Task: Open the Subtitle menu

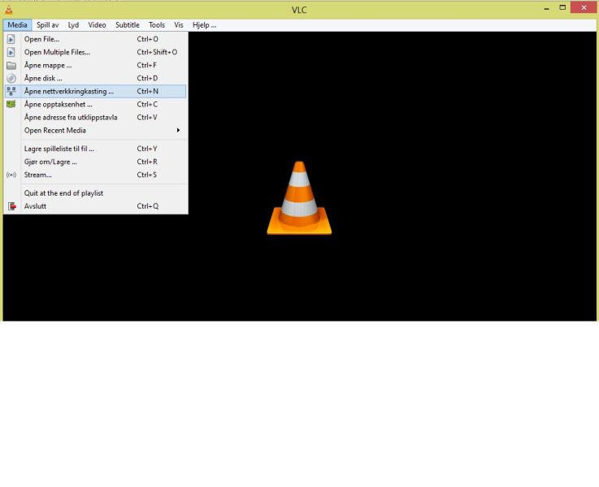Action: click(x=128, y=25)
